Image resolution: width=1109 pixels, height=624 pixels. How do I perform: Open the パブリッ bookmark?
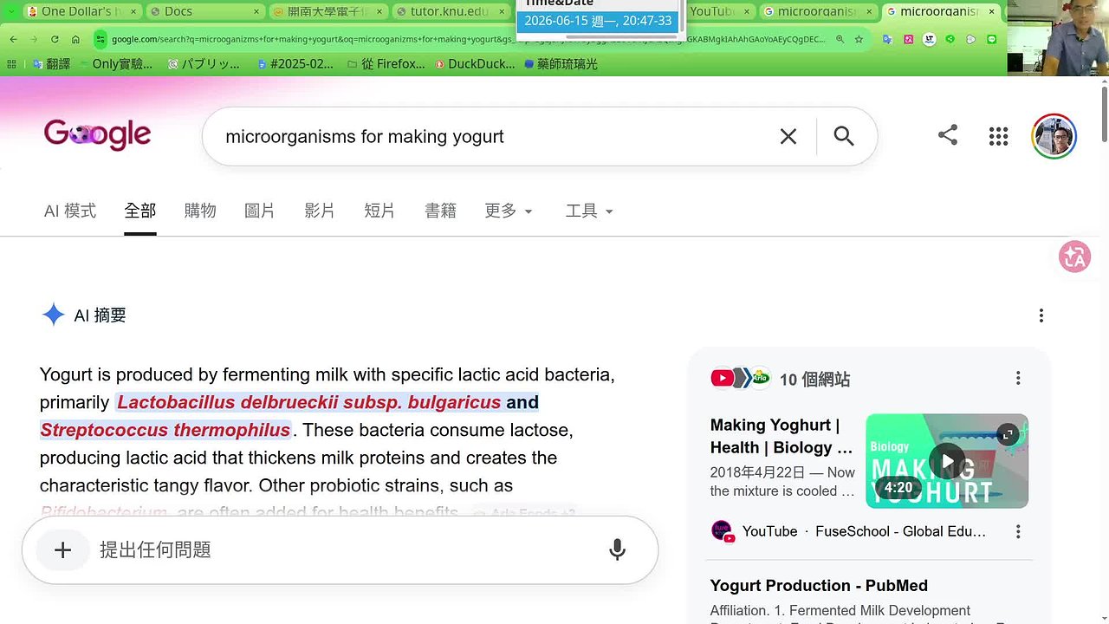205,63
